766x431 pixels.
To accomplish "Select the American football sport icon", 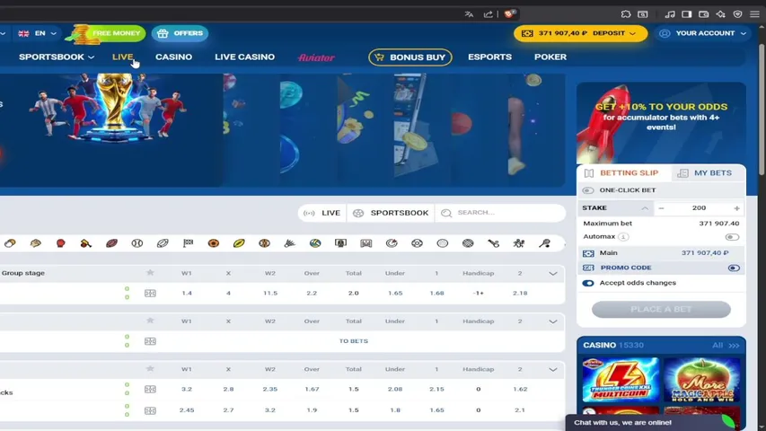I will (x=112, y=242).
